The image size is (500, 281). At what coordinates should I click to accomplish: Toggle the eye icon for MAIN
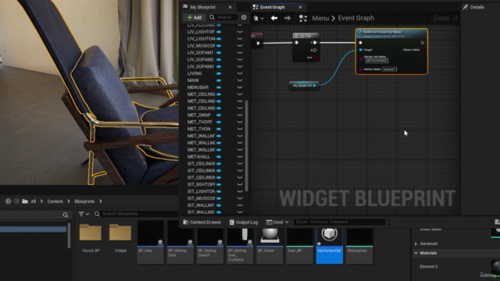point(240,80)
